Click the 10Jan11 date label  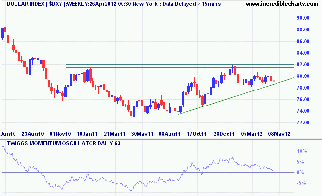pos(87,134)
